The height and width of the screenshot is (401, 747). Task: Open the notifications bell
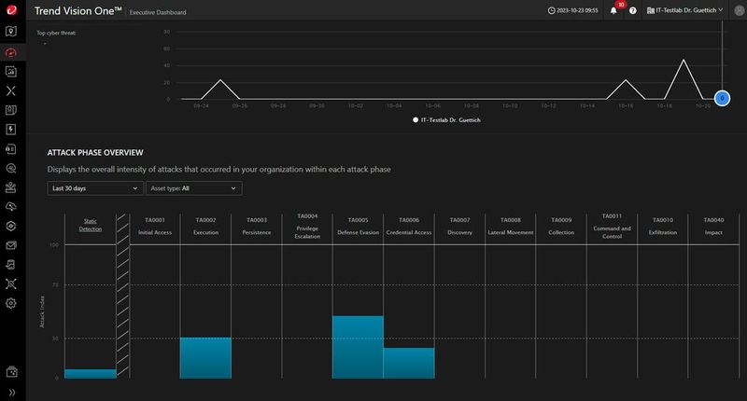tap(613, 10)
